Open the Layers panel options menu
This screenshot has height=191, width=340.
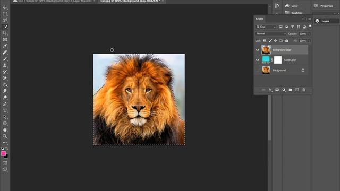tap(310, 19)
